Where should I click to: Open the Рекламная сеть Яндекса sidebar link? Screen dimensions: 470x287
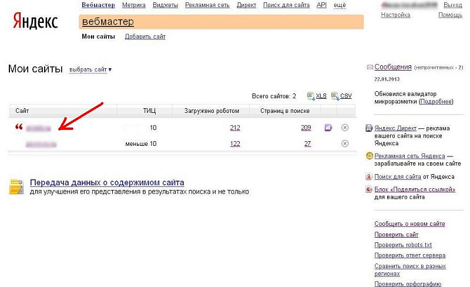[409, 156]
